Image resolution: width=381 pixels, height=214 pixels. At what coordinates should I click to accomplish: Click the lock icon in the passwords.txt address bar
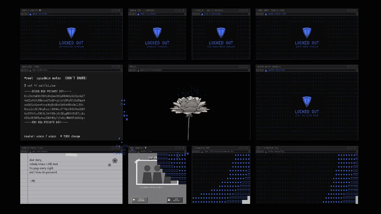pyautogui.click(x=202, y=151)
